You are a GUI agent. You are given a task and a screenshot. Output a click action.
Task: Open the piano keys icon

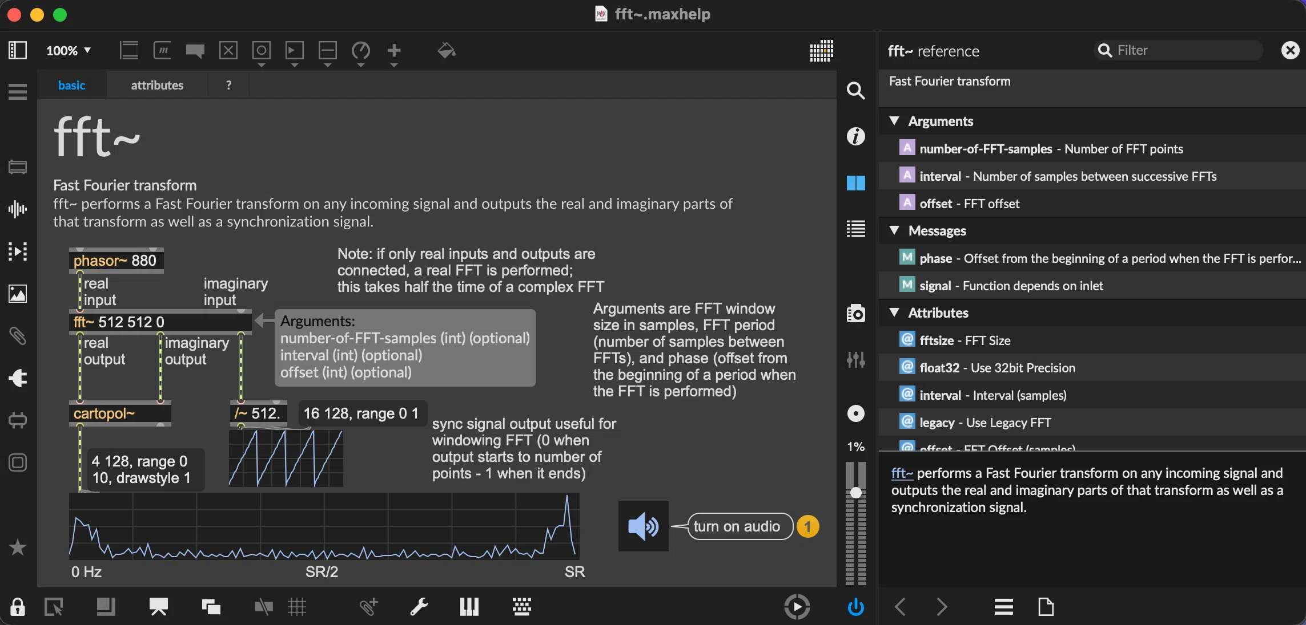469,607
